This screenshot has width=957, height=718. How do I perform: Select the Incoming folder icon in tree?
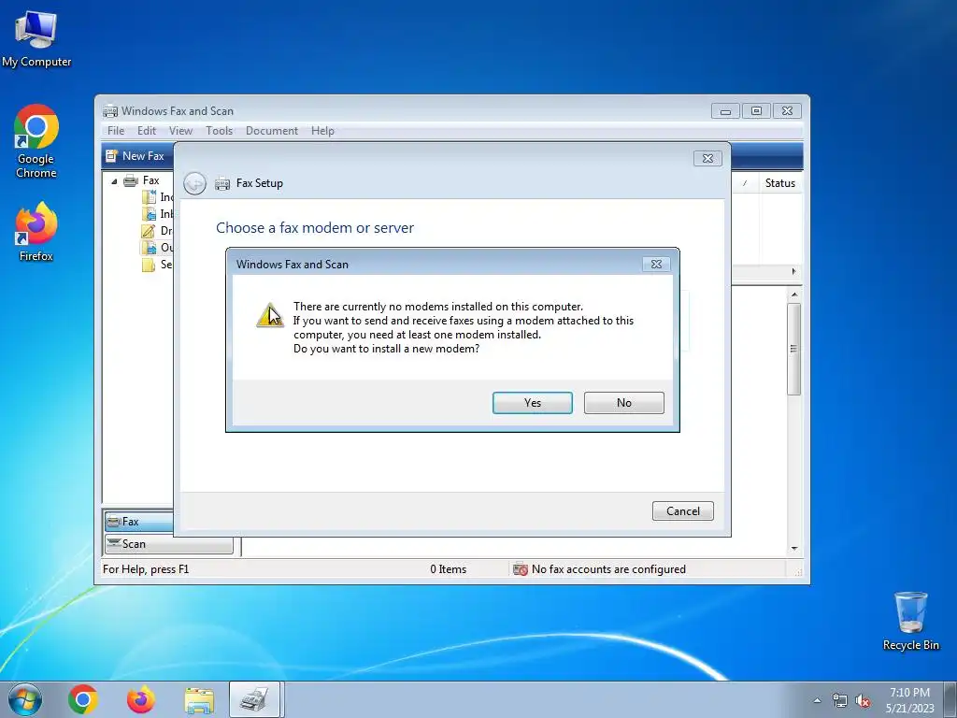click(149, 197)
